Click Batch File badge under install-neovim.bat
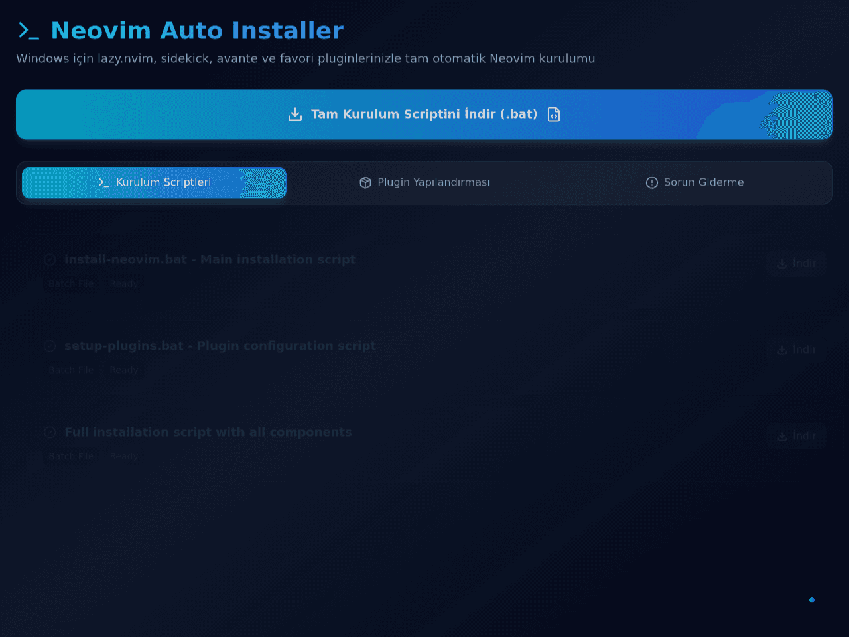 tap(71, 283)
